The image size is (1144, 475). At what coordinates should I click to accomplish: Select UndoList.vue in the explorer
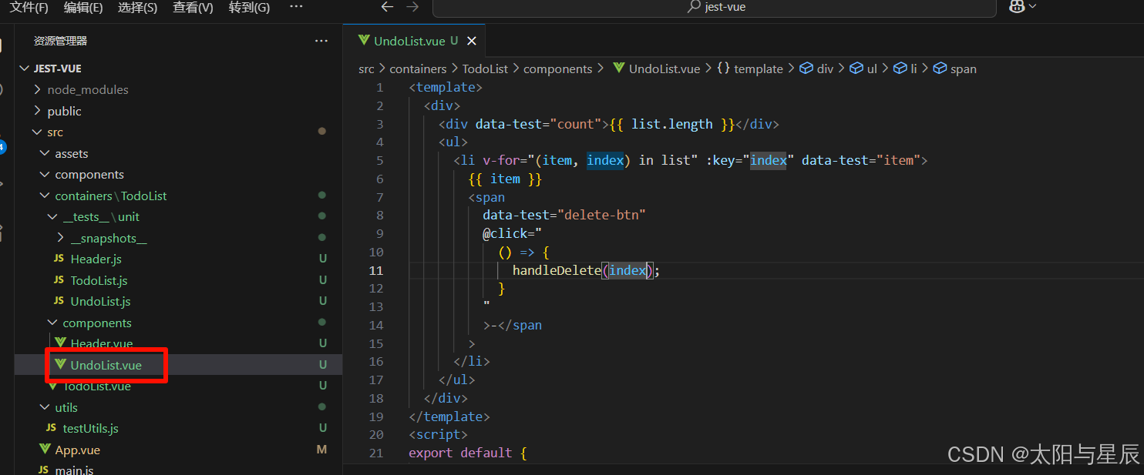tap(178, 365)
